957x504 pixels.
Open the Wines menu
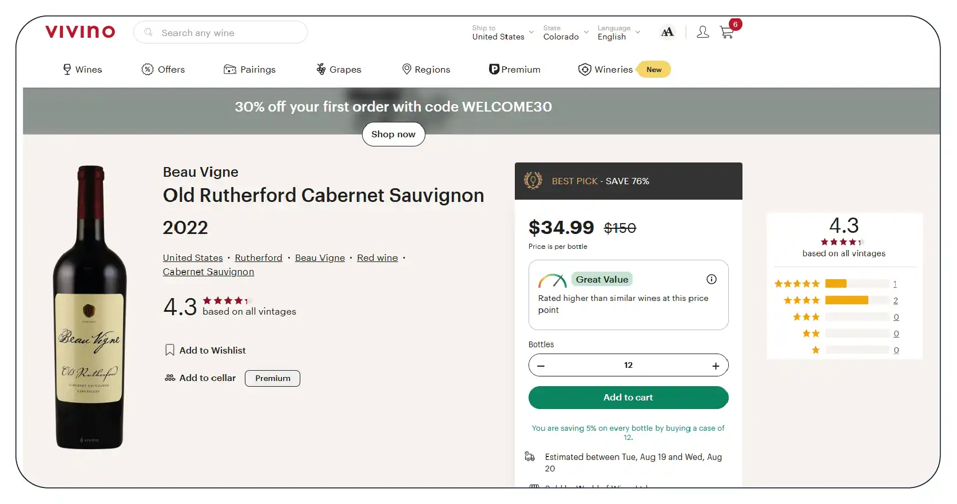82,70
